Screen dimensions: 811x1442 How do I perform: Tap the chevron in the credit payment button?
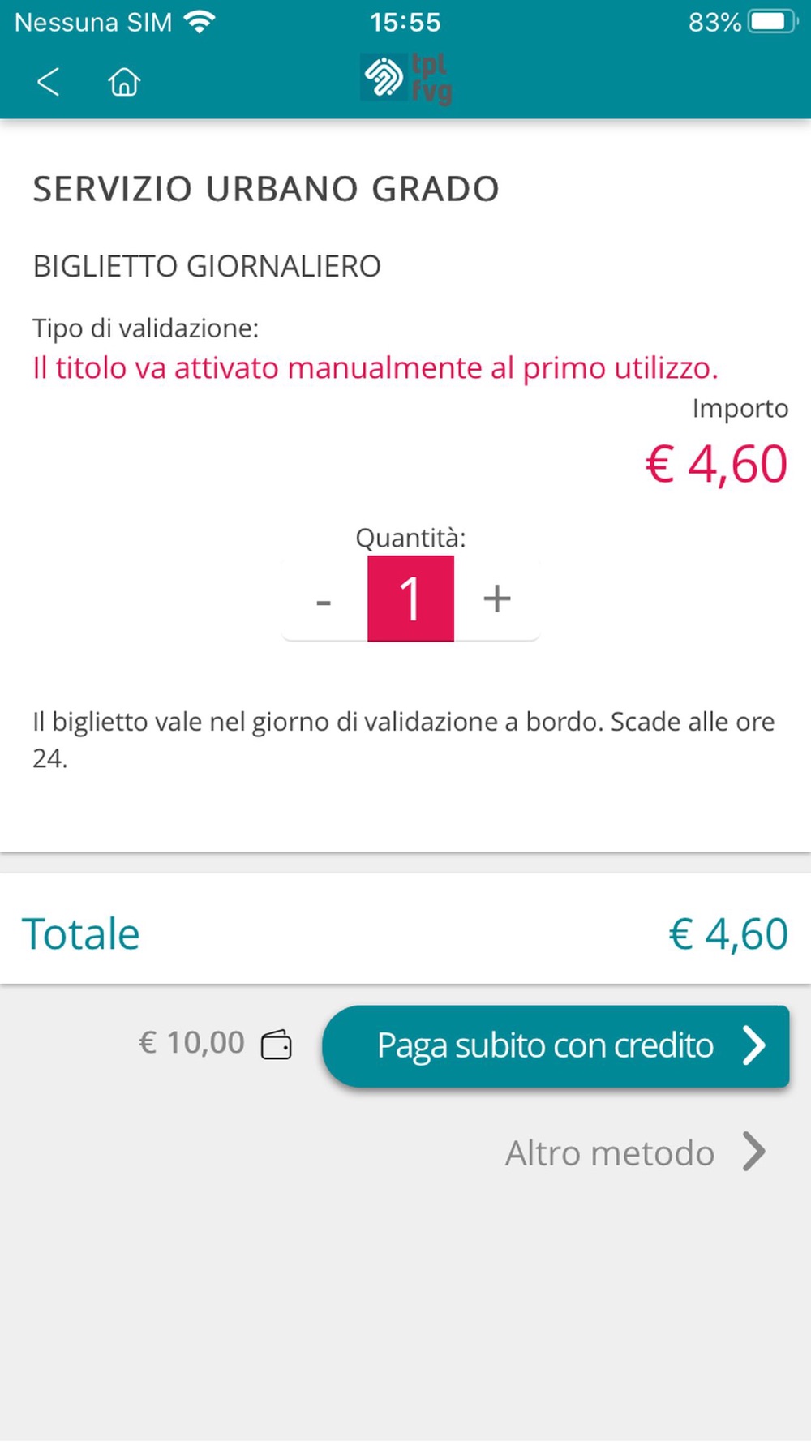pos(754,1045)
